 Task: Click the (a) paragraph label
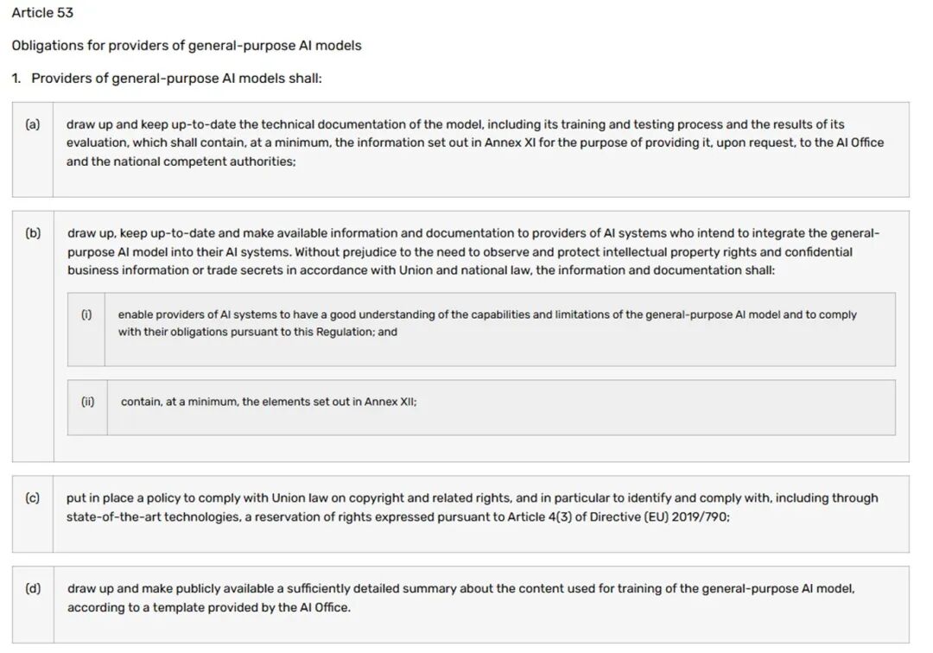point(33,124)
